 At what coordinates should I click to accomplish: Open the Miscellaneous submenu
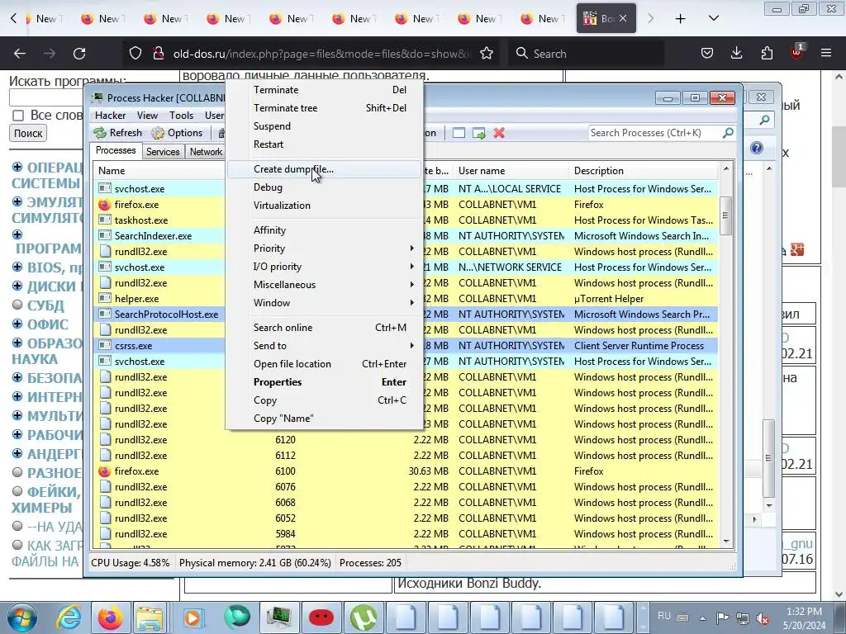(324, 285)
